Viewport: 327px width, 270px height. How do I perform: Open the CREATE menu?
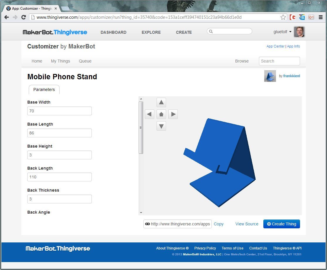[x=184, y=32]
